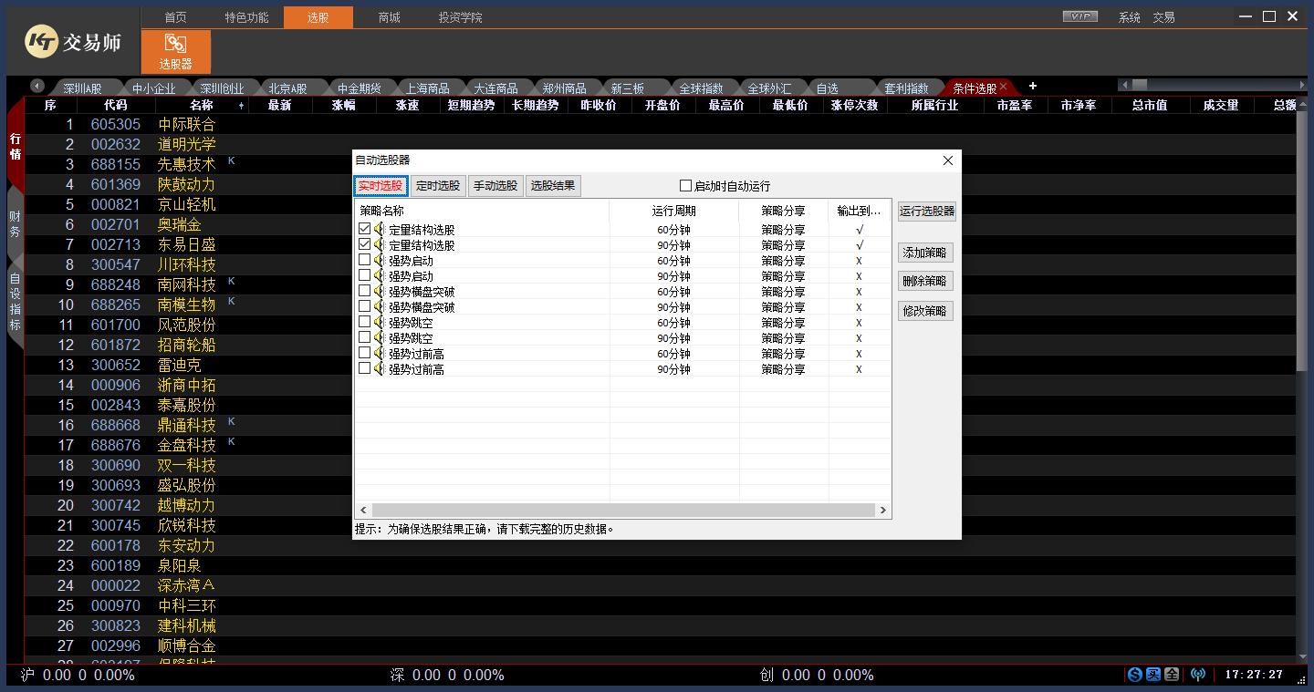
Task: Click speaker icon of 强势启动 90分钟 row
Action: (x=380, y=276)
